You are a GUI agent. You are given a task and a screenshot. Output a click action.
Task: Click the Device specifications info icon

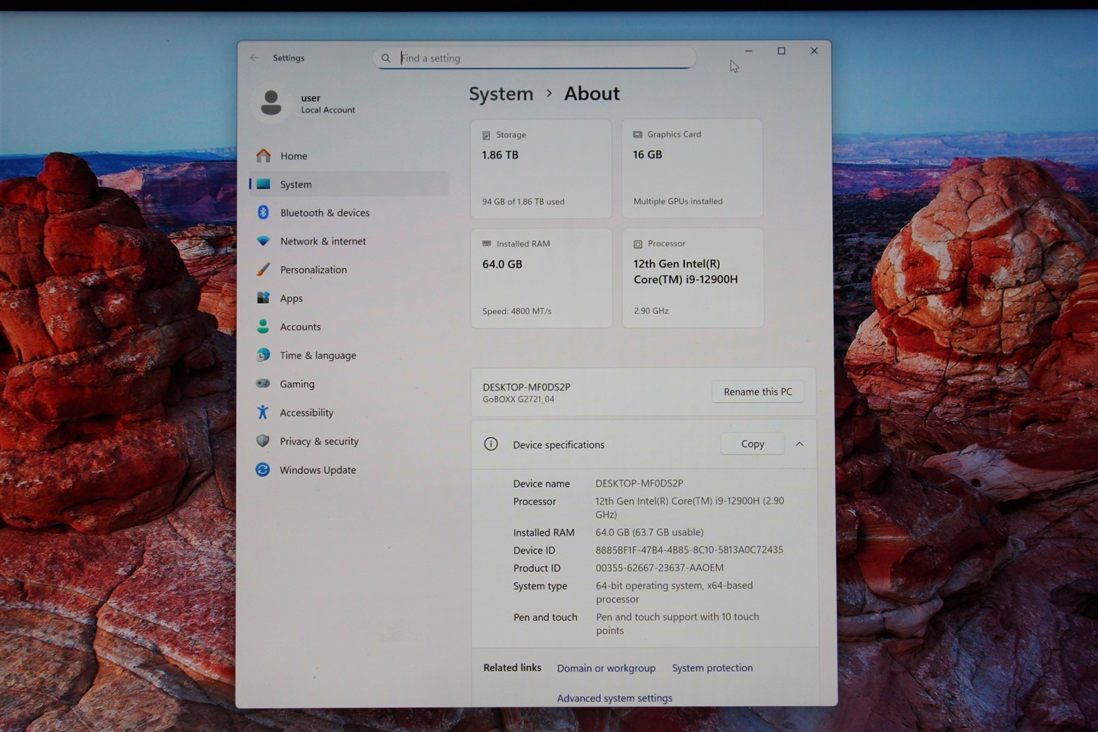[491, 444]
